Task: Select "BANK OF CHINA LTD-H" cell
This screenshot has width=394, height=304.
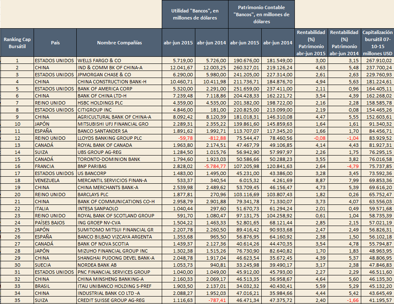Action: click(x=119, y=96)
